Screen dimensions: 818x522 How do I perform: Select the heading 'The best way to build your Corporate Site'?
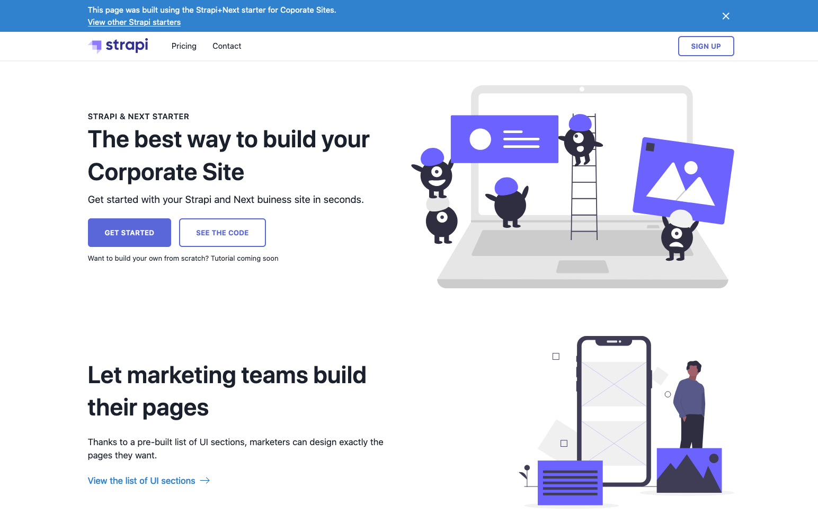coord(229,156)
